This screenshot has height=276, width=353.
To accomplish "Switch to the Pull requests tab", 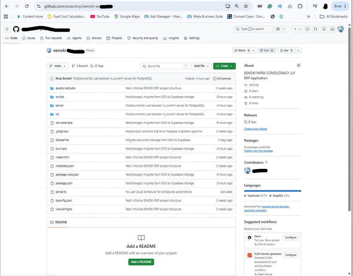I will click(x=51, y=38).
